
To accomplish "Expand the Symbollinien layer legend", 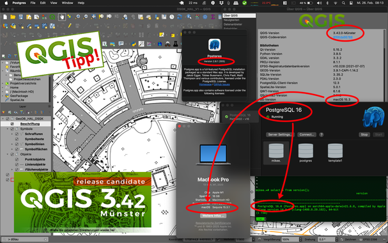I will pyautogui.click(x=12, y=144).
